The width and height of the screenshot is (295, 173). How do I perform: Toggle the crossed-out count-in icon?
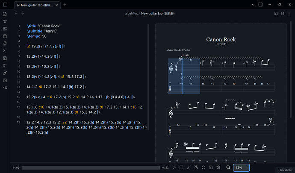tap(196, 167)
